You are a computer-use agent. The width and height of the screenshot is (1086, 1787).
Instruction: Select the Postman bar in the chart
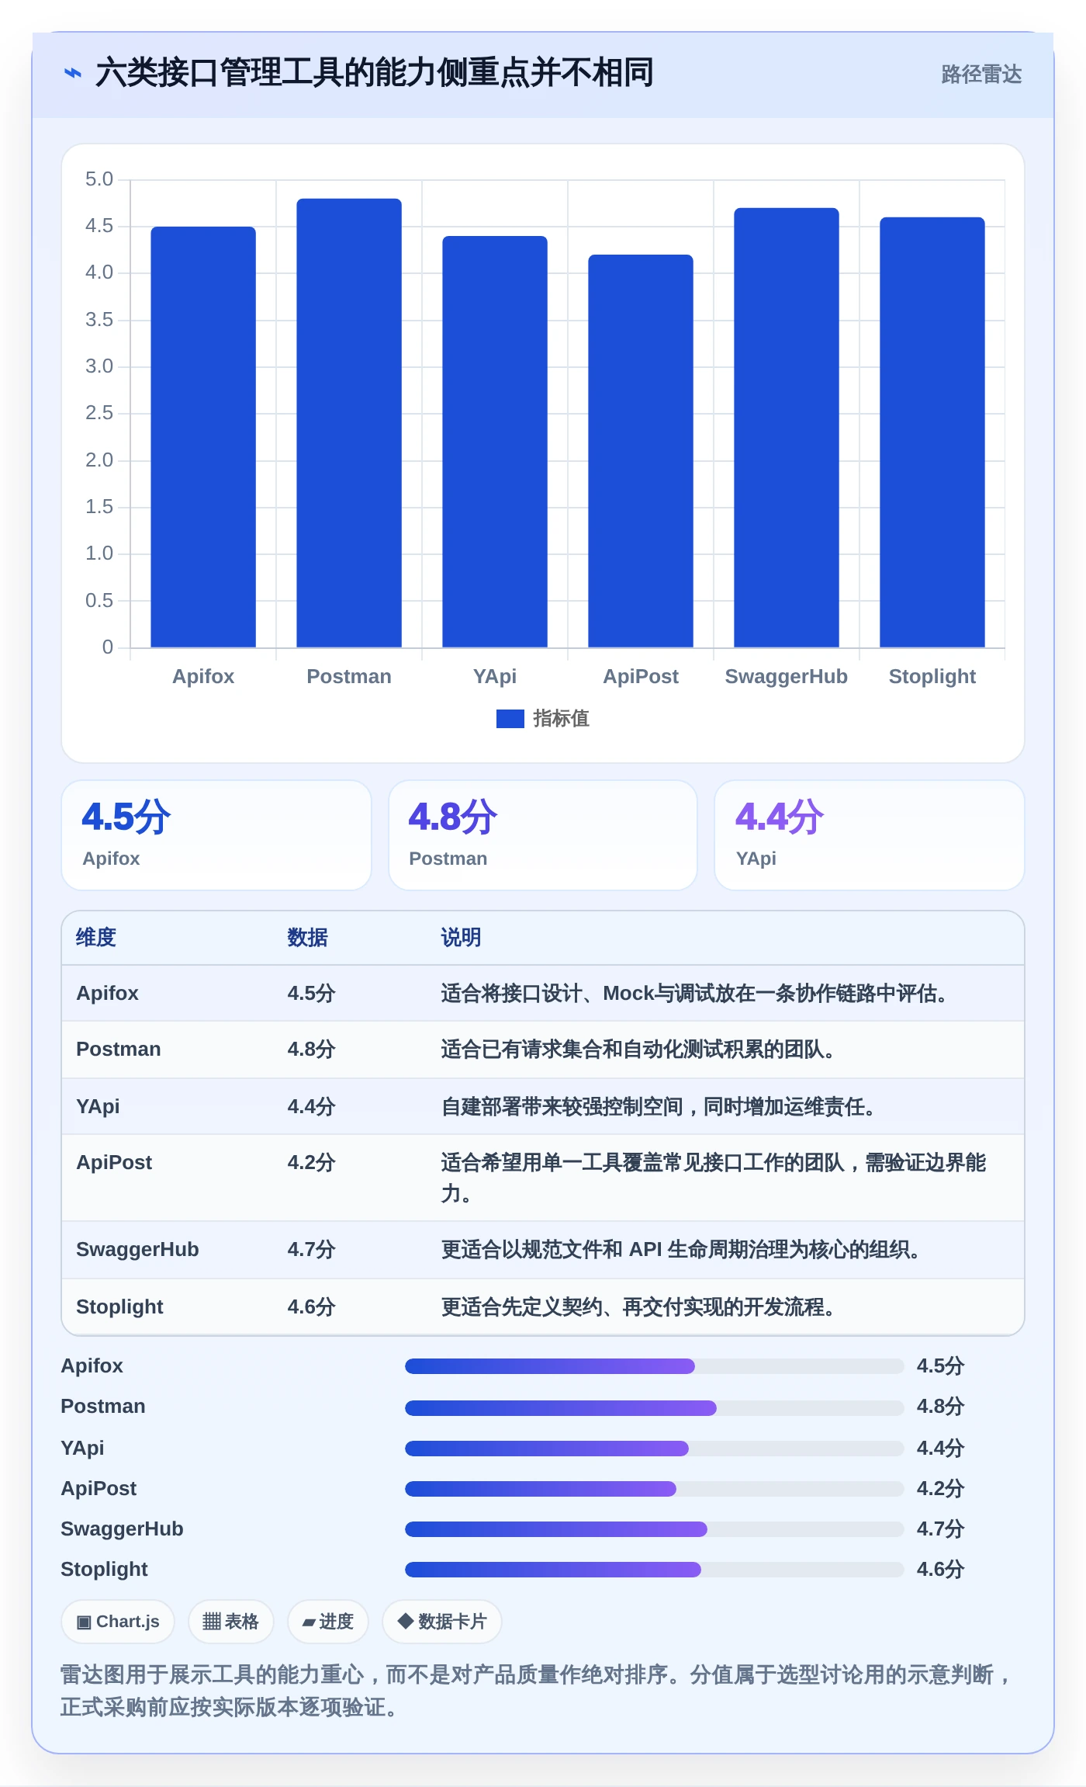pos(349,423)
